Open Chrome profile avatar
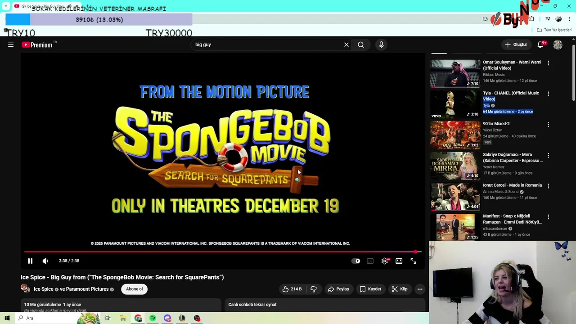Screen dimensions: 576x324 (558, 19)
